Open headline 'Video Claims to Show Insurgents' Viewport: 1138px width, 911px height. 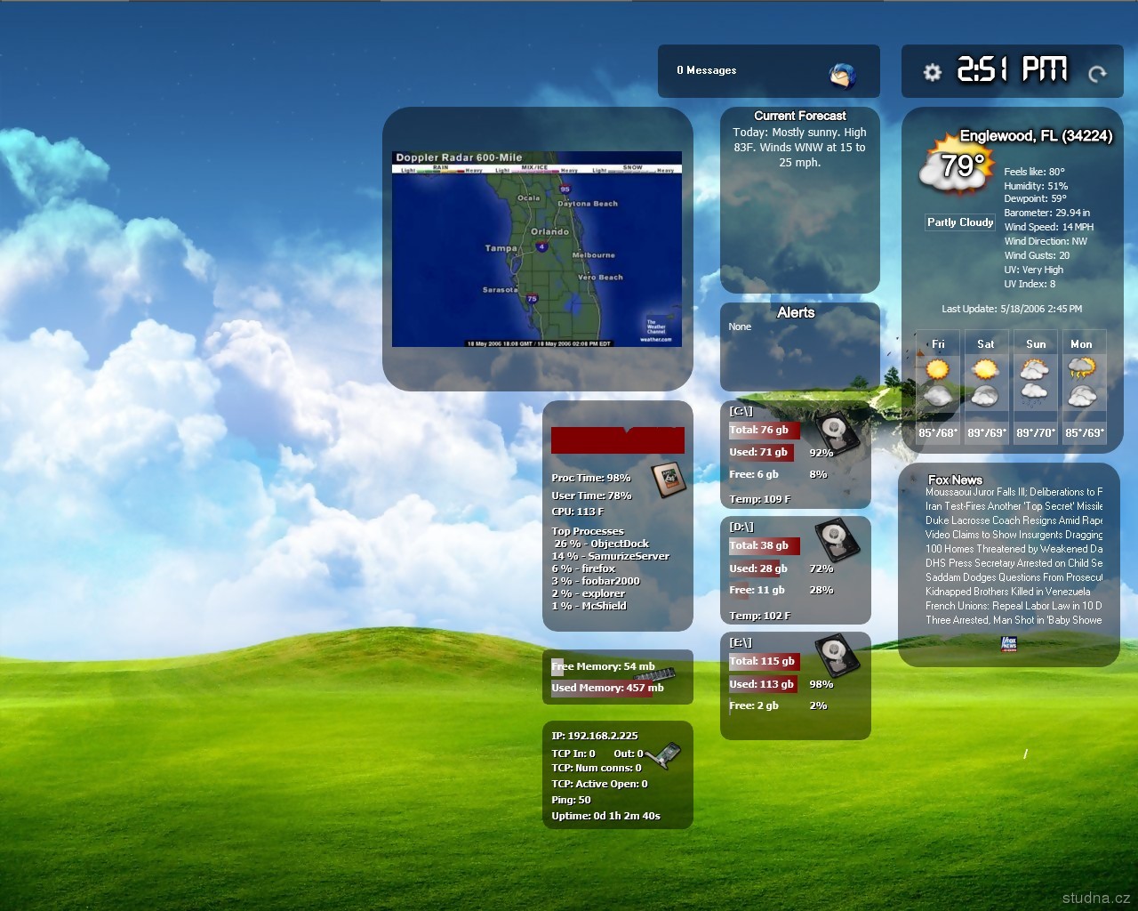point(1014,535)
